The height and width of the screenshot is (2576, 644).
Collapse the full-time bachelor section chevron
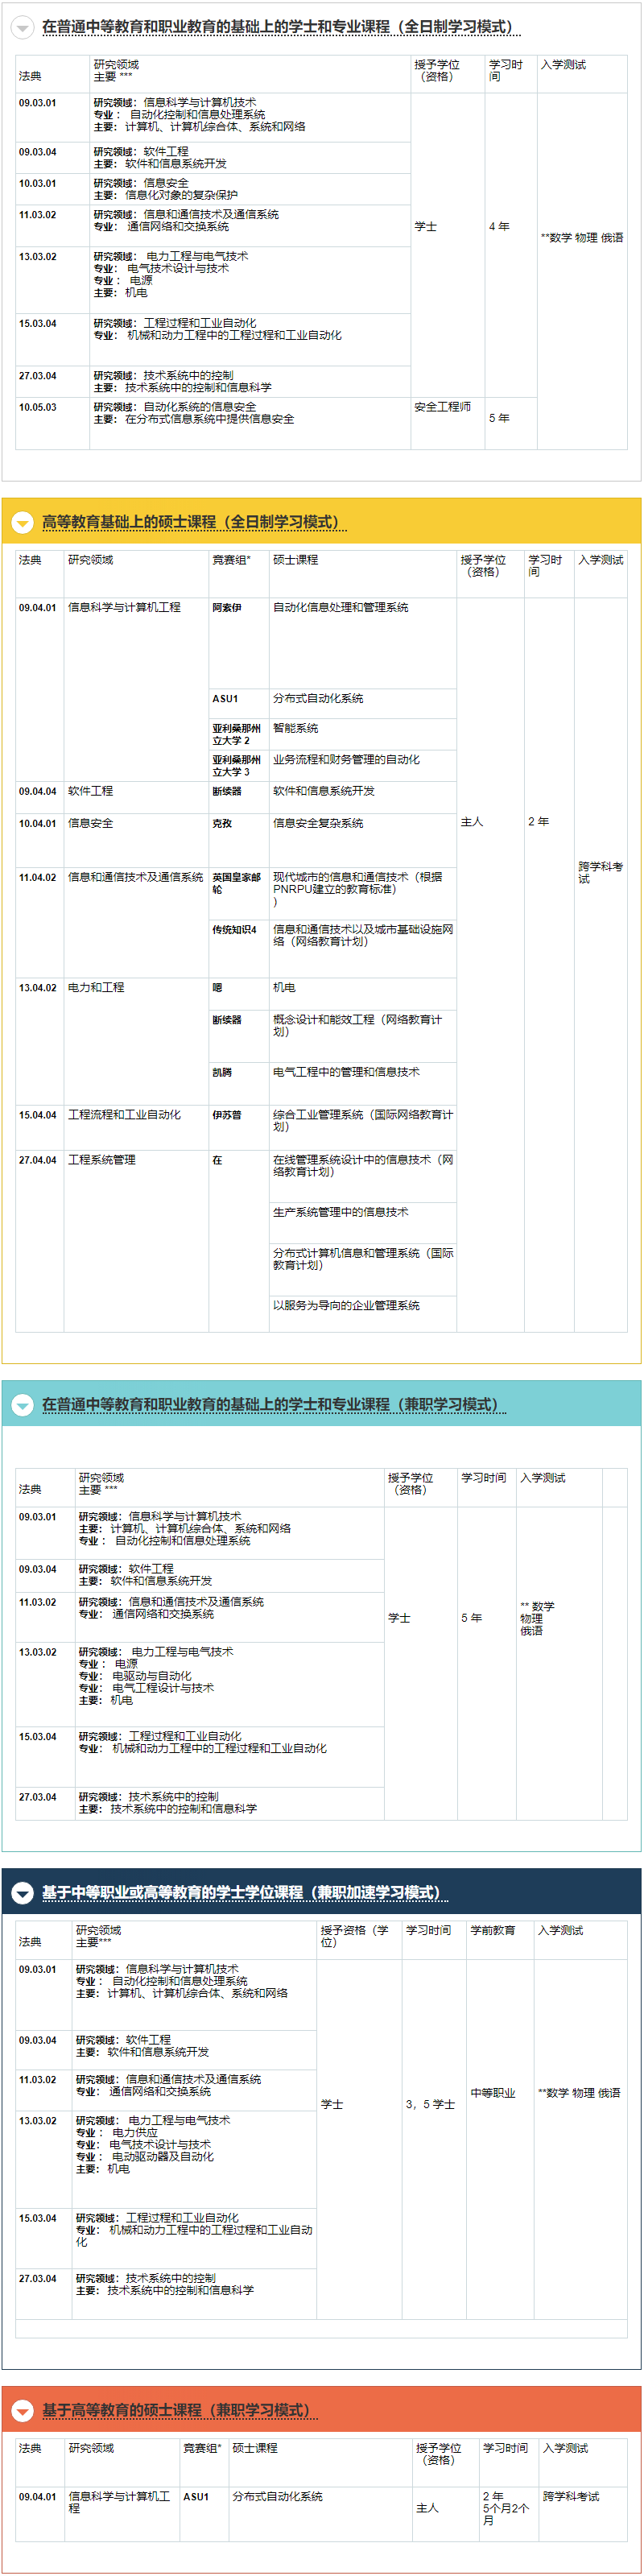coord(22,28)
